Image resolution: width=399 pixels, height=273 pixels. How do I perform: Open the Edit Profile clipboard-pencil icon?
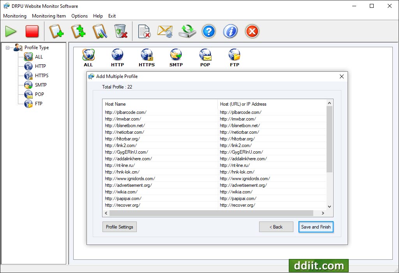pyautogui.click(x=100, y=31)
